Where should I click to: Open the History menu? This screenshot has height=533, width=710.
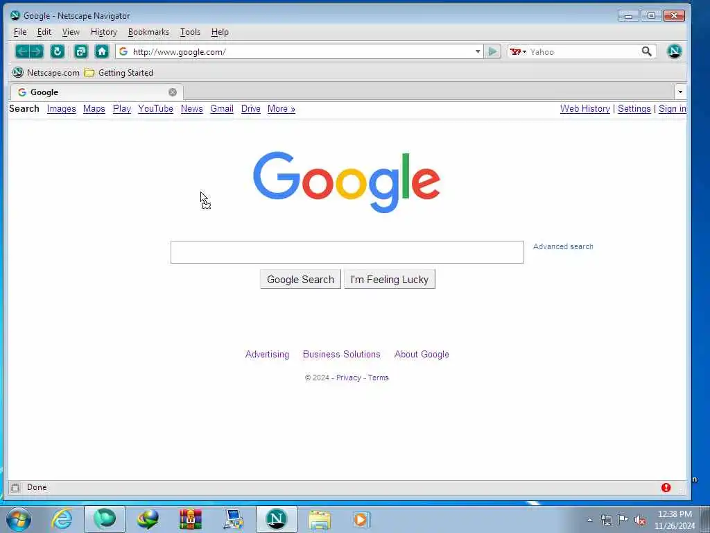coord(104,32)
